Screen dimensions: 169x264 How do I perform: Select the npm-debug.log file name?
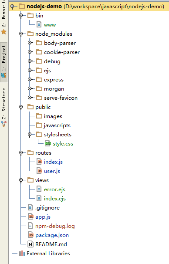coord(55,226)
